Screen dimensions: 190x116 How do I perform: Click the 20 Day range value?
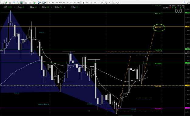77,7
